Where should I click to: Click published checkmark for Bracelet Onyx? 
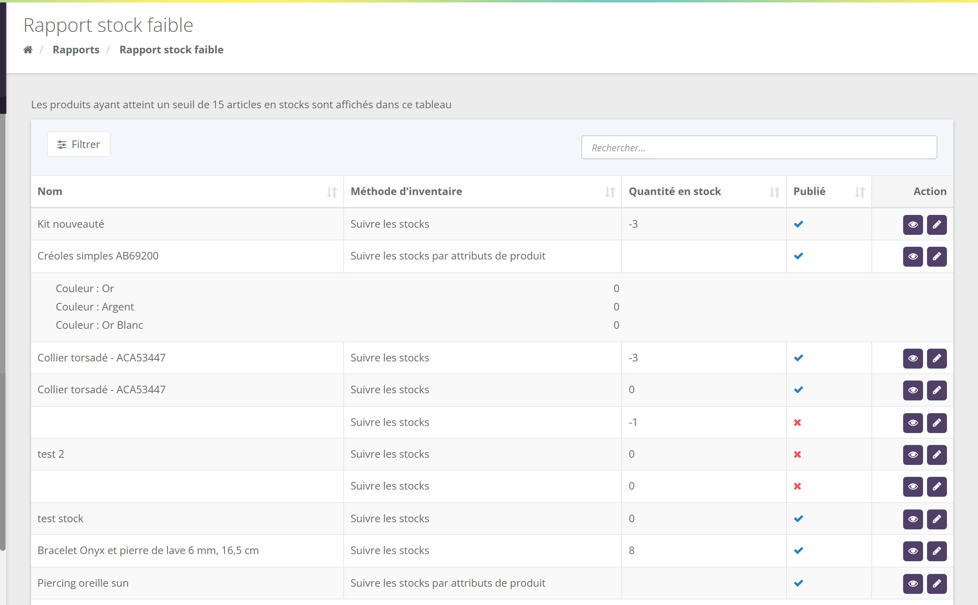coord(798,550)
